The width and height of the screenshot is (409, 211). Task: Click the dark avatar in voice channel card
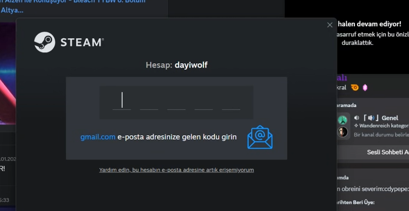point(342,132)
